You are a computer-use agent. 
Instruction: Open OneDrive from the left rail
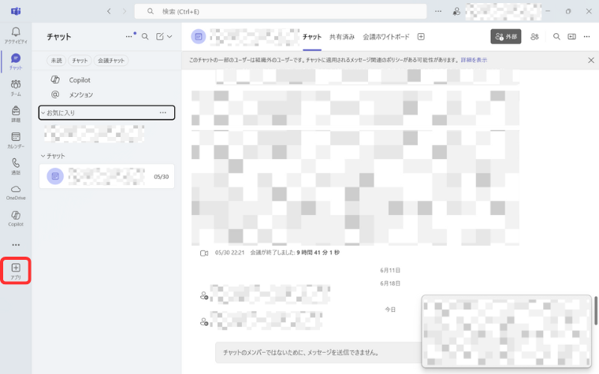click(16, 191)
